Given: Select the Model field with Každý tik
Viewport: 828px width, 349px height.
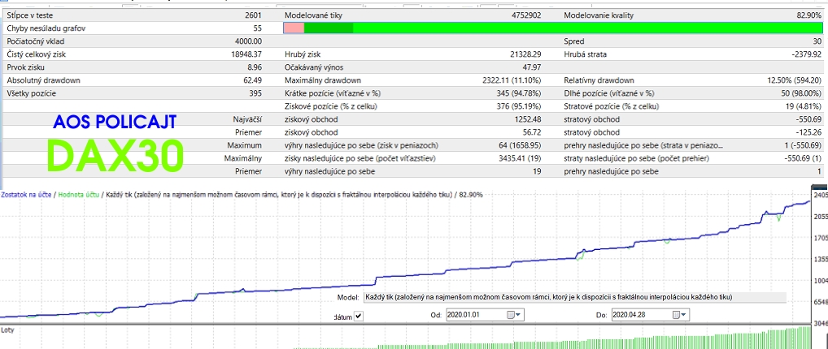Looking at the screenshot, I should 574,297.
